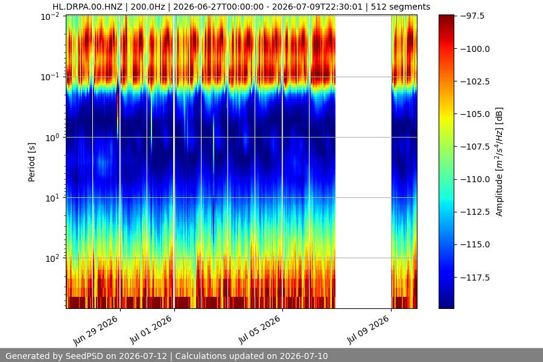Screen dimensions: 543x362
Task: Click the -97.5 colorbar tick value
Action: click(472, 16)
